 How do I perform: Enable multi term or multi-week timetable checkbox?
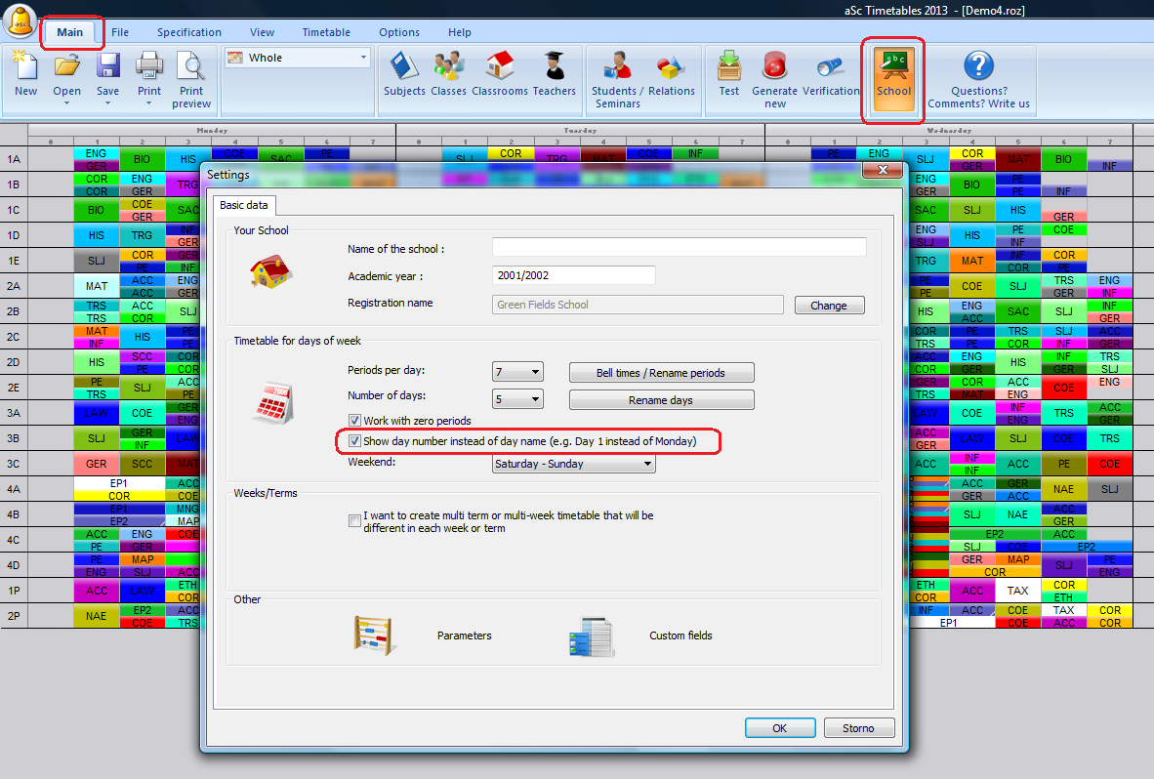click(355, 521)
